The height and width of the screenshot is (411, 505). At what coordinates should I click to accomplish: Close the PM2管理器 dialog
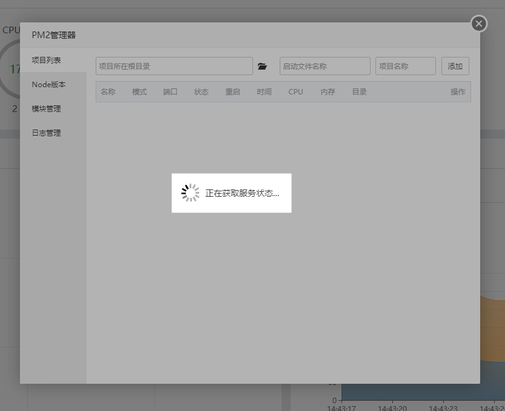click(x=479, y=24)
